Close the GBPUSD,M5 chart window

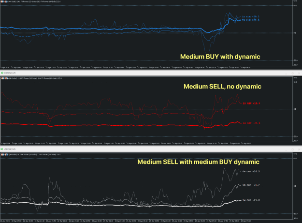(299, 73)
